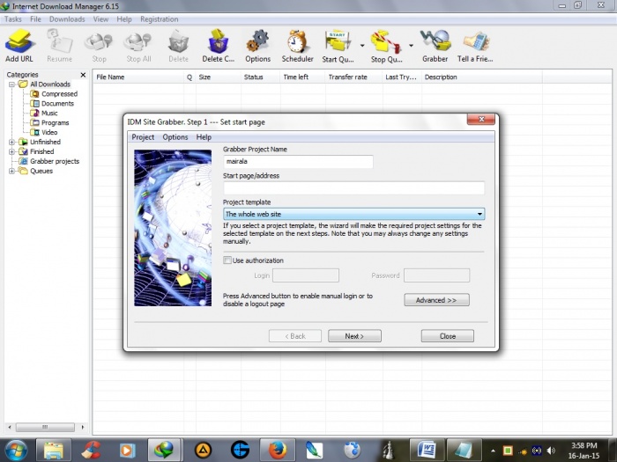Viewport: 617px width, 462px height.
Task: Click the Stop Queue toolbar icon
Action: coord(386,46)
